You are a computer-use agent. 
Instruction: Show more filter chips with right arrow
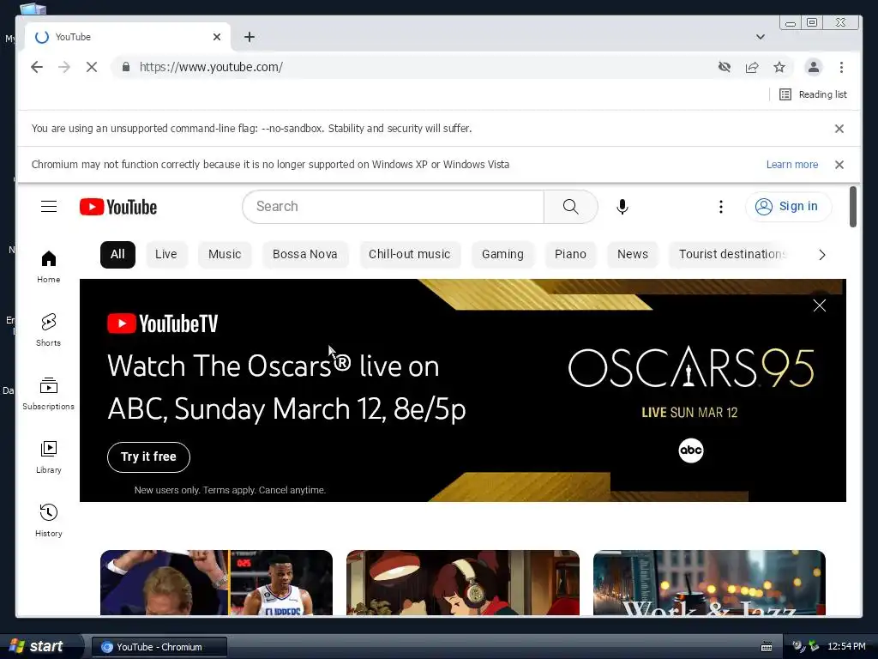pos(821,255)
